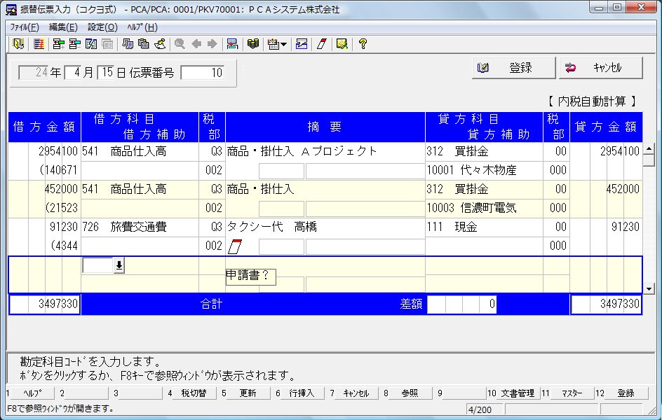Screen dimensions: 662x420
Task: Click the scroll down arrow of grid
Action: tap(649, 288)
